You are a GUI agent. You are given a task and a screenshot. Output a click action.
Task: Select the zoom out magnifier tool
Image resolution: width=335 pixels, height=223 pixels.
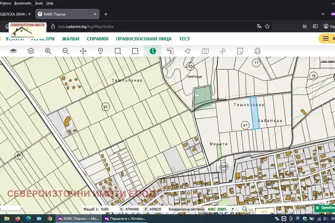pyautogui.click(x=66, y=51)
